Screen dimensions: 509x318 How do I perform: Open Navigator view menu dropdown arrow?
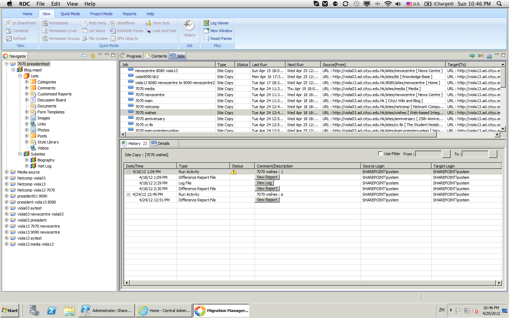[100, 54]
